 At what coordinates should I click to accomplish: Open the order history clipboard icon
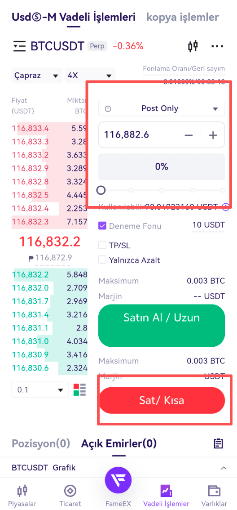(218, 443)
